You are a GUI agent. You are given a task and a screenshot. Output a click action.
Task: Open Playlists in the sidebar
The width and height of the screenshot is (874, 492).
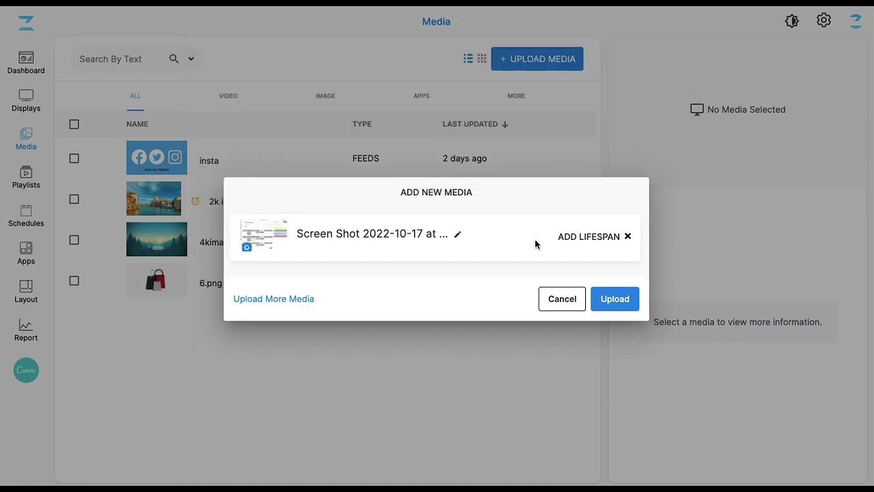tap(26, 178)
